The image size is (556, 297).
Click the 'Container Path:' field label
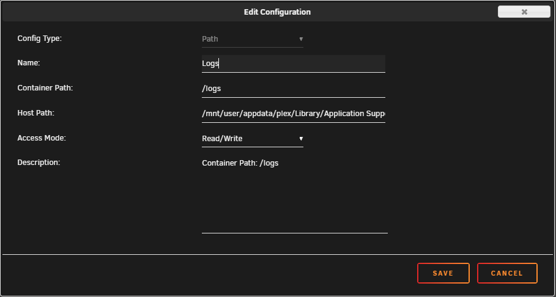pyautogui.click(x=45, y=88)
